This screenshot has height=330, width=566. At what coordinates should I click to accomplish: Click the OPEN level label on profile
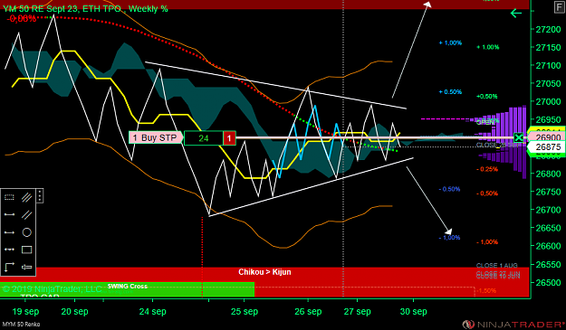[484, 122]
